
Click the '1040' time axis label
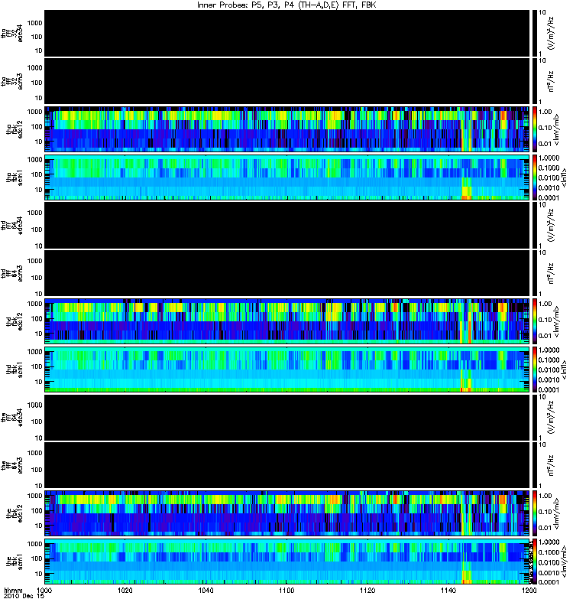tap(206, 590)
